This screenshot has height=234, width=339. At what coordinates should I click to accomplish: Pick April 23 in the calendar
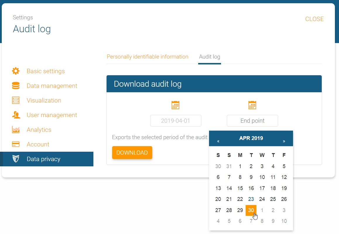tap(251, 199)
